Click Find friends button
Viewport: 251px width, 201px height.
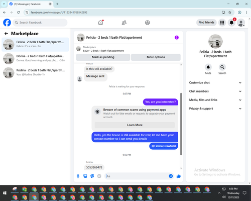(206, 23)
